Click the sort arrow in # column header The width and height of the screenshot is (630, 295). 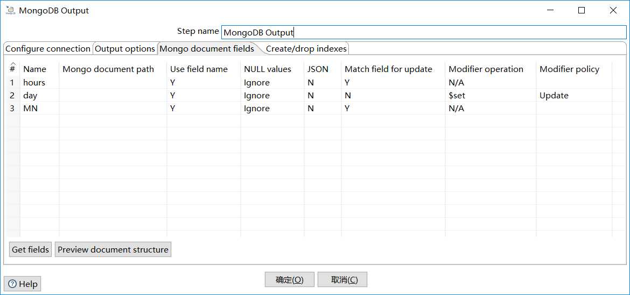(12, 64)
